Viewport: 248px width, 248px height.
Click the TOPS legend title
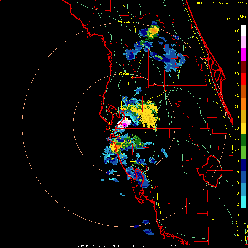(242, 16)
